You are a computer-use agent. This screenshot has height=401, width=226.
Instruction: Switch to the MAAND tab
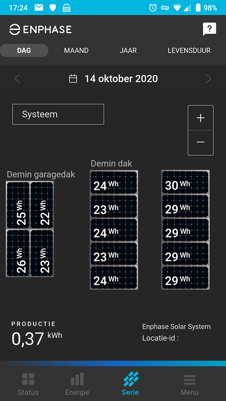pos(76,51)
